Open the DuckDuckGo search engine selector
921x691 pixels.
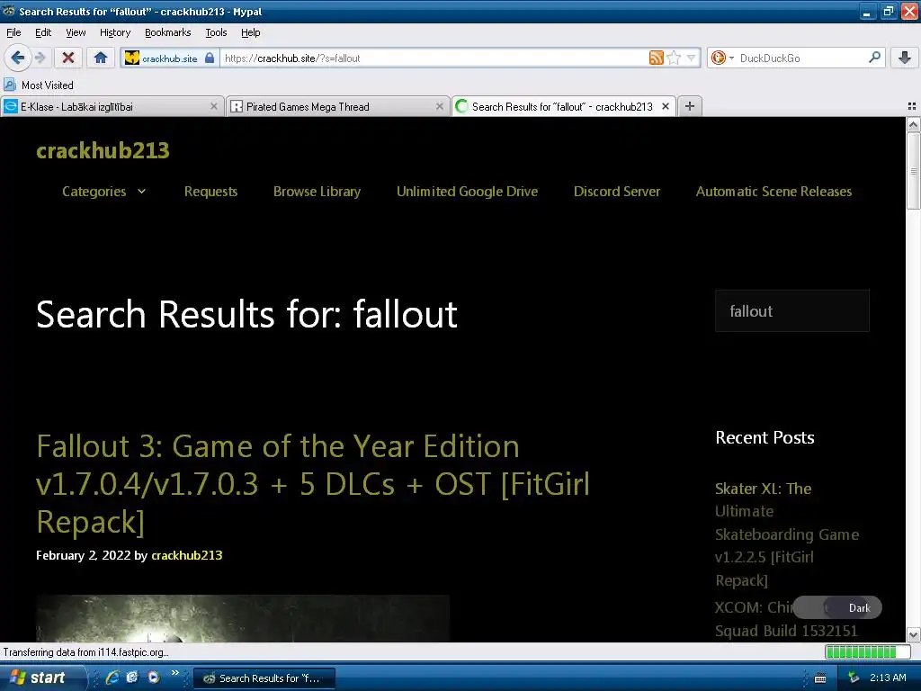[x=722, y=58]
